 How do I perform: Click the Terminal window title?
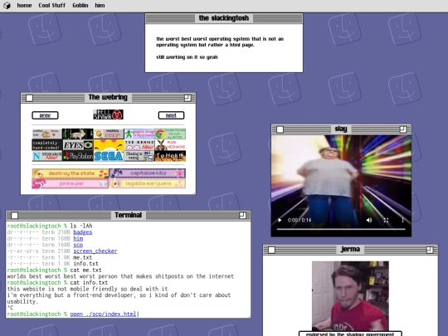tap(129, 215)
